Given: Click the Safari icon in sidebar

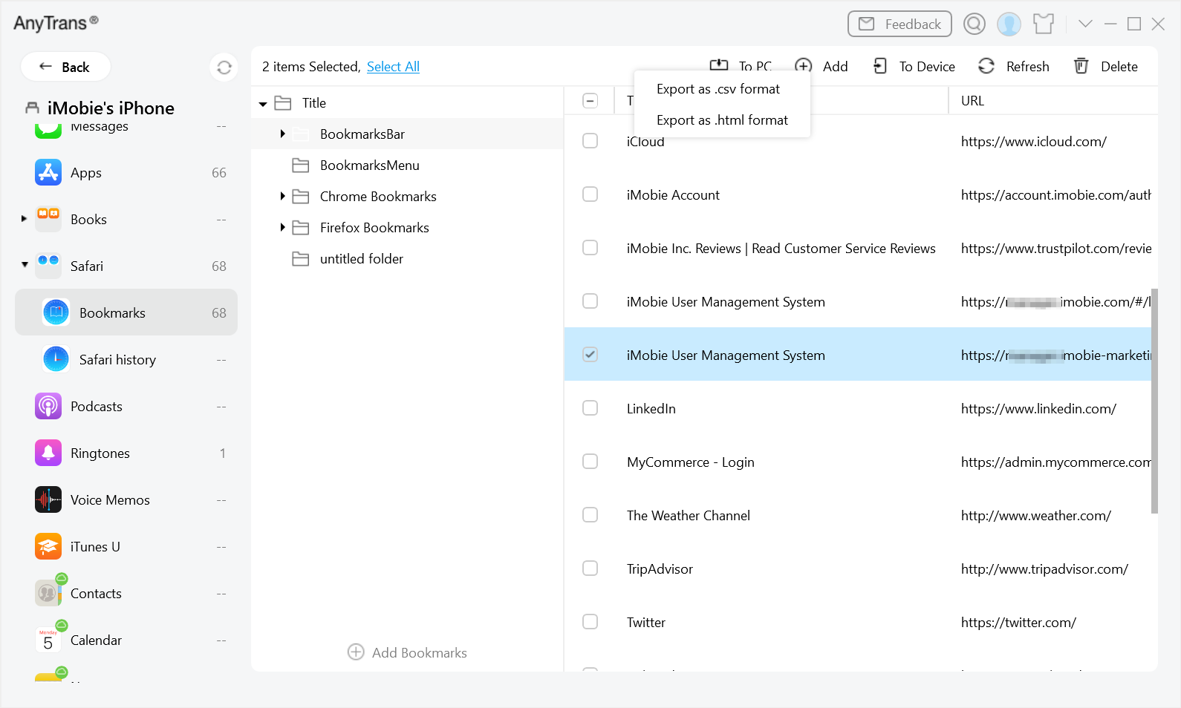Looking at the screenshot, I should click(x=48, y=266).
